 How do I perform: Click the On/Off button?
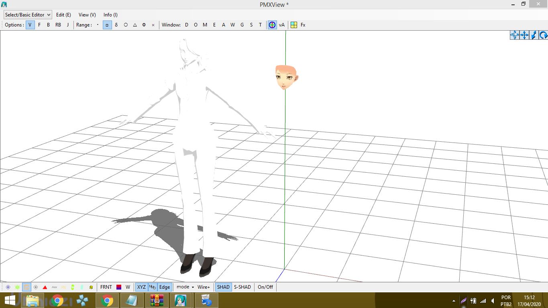pyautogui.click(x=265, y=287)
